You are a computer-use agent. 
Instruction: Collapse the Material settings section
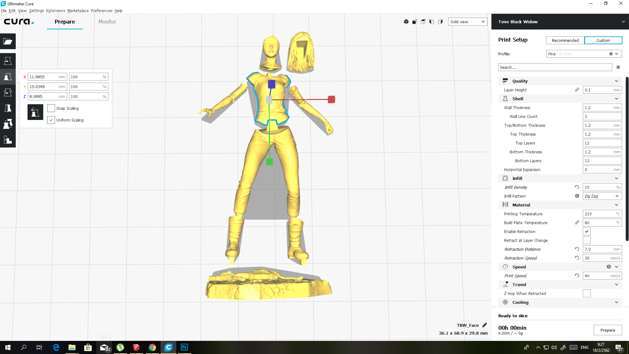point(560,205)
